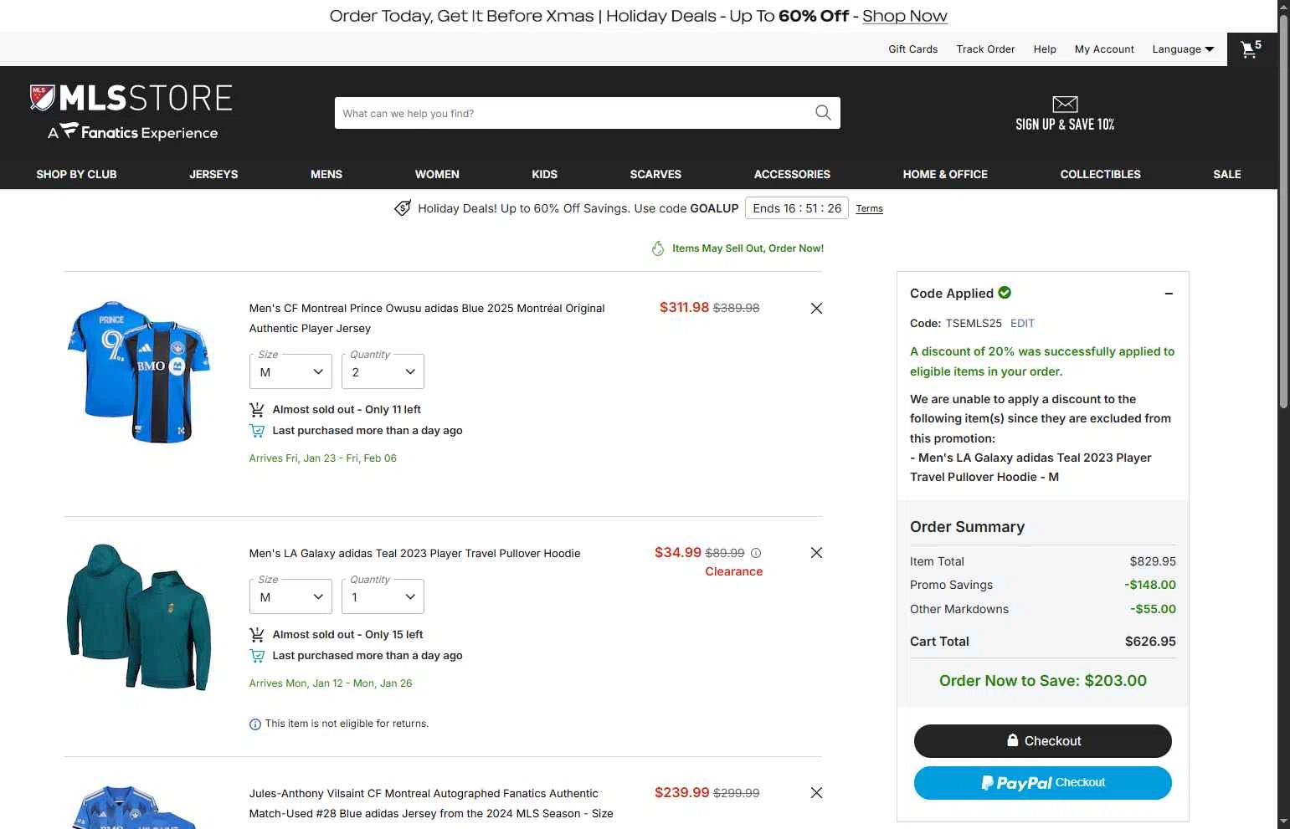
Task: Click the Shop Now banner link
Action: [x=905, y=16]
